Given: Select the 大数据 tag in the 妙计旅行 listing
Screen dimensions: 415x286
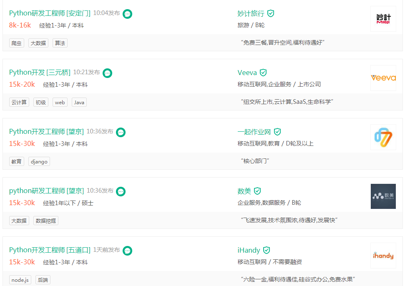Looking at the screenshot, I should [x=38, y=43].
